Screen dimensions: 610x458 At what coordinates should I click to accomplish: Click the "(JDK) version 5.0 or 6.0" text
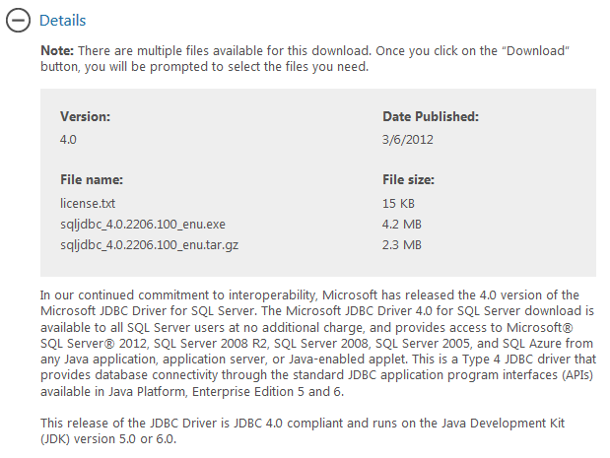click(x=107, y=439)
